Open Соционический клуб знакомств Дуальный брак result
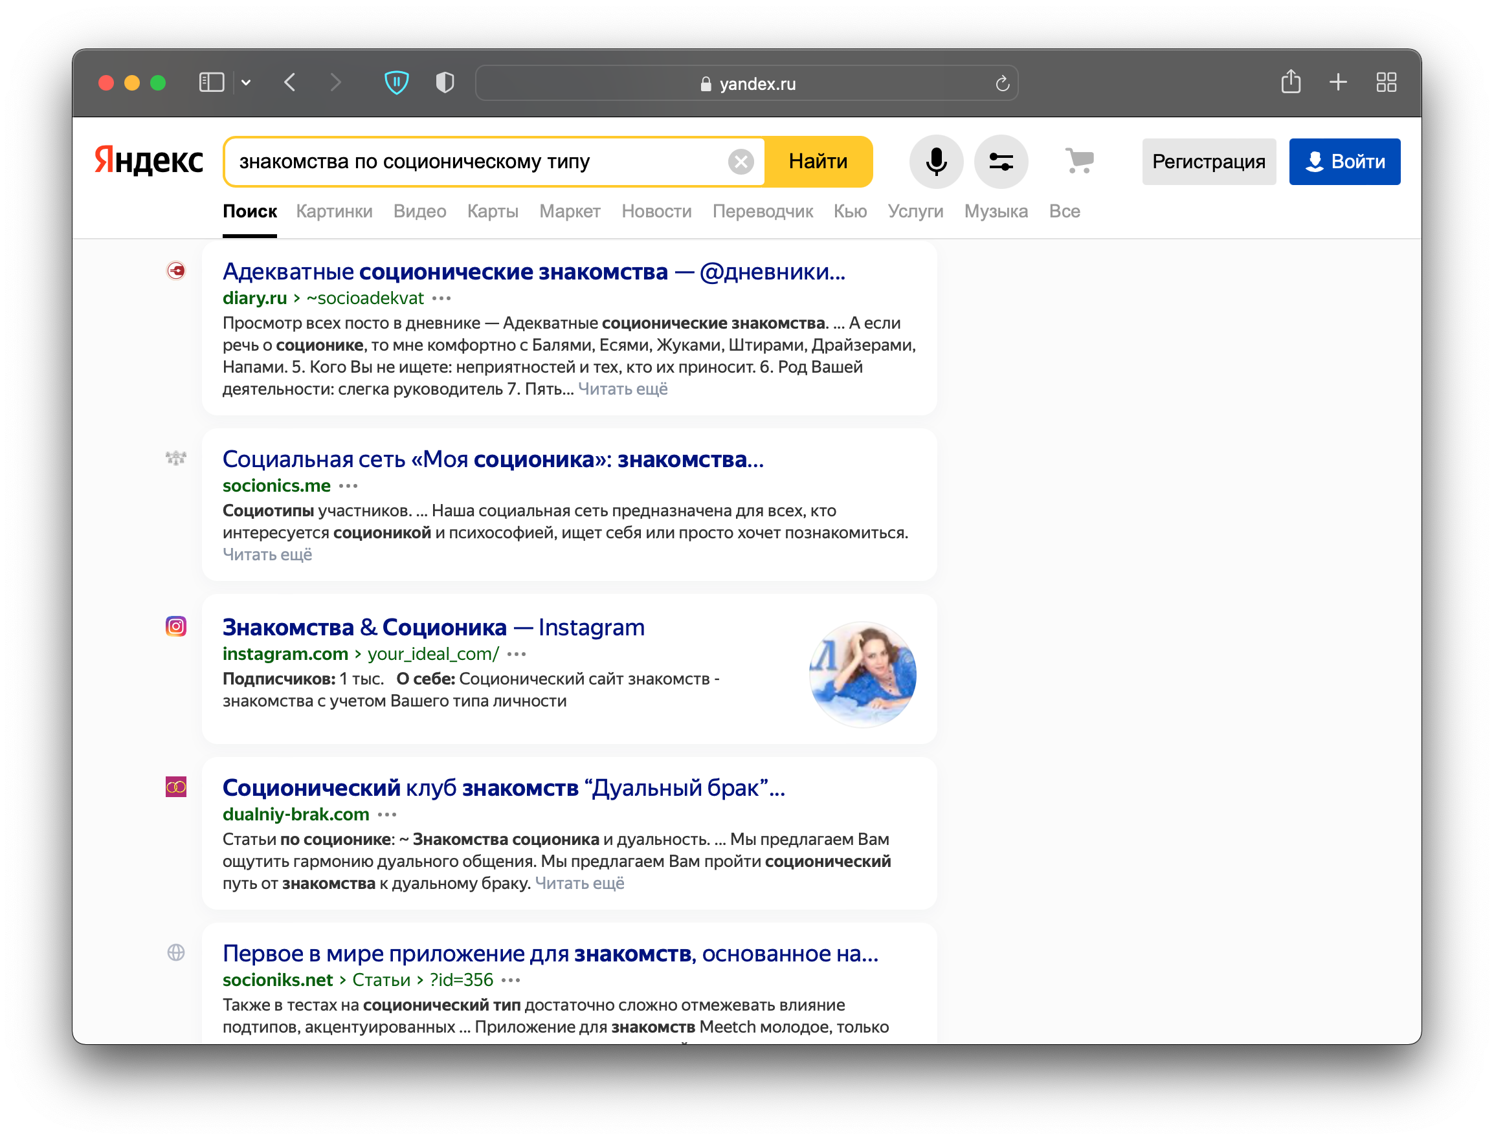 [x=503, y=788]
